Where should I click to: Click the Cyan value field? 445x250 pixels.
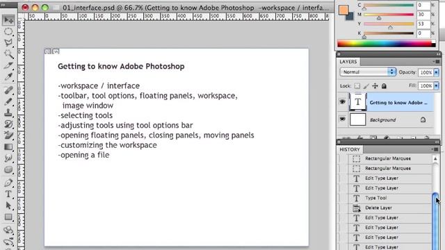pos(423,5)
